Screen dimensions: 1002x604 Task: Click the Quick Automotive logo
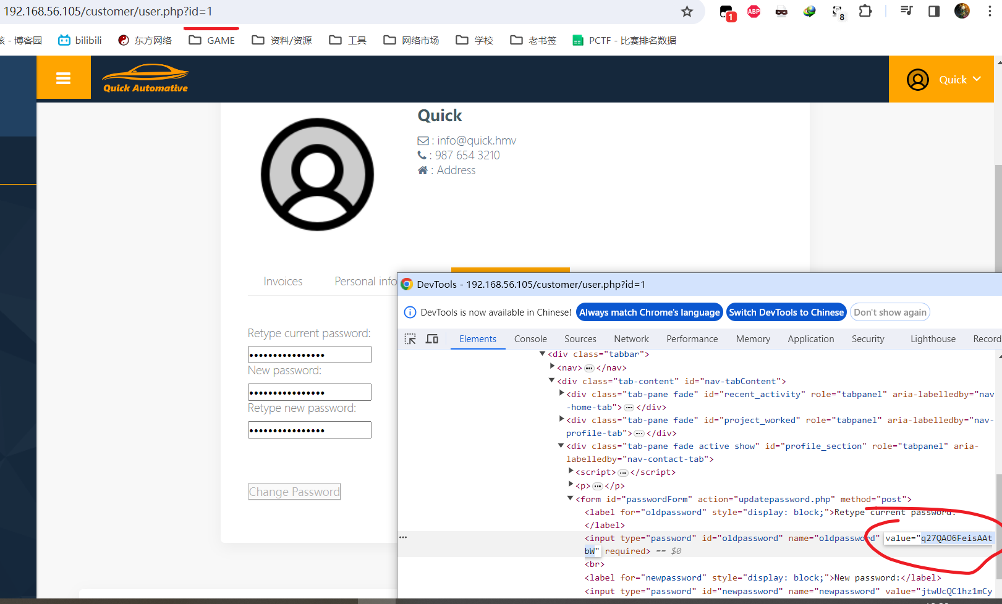tap(145, 78)
